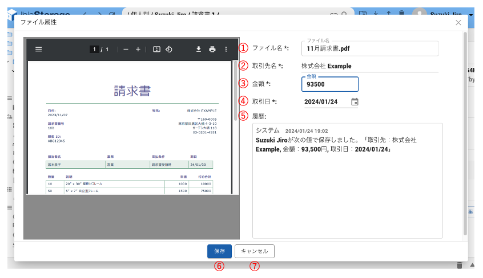
Task: Zoom in the PDF preview
Action: point(138,50)
